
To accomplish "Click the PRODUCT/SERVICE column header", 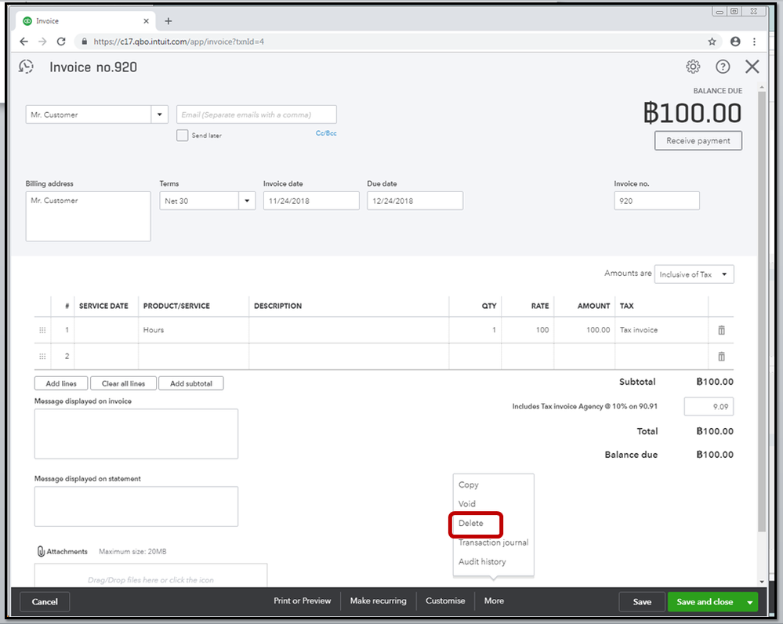I will [x=176, y=306].
